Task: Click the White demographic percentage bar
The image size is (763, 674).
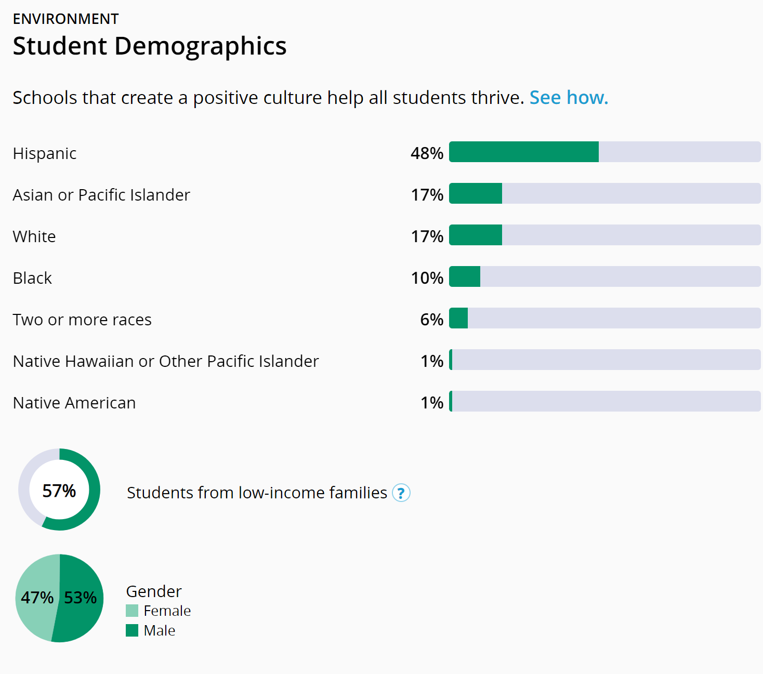Action: click(x=604, y=235)
